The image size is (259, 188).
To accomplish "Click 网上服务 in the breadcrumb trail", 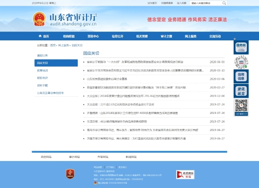I will click(64, 45).
